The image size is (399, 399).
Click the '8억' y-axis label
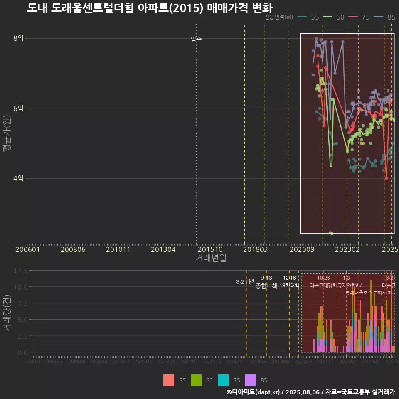pos(18,38)
